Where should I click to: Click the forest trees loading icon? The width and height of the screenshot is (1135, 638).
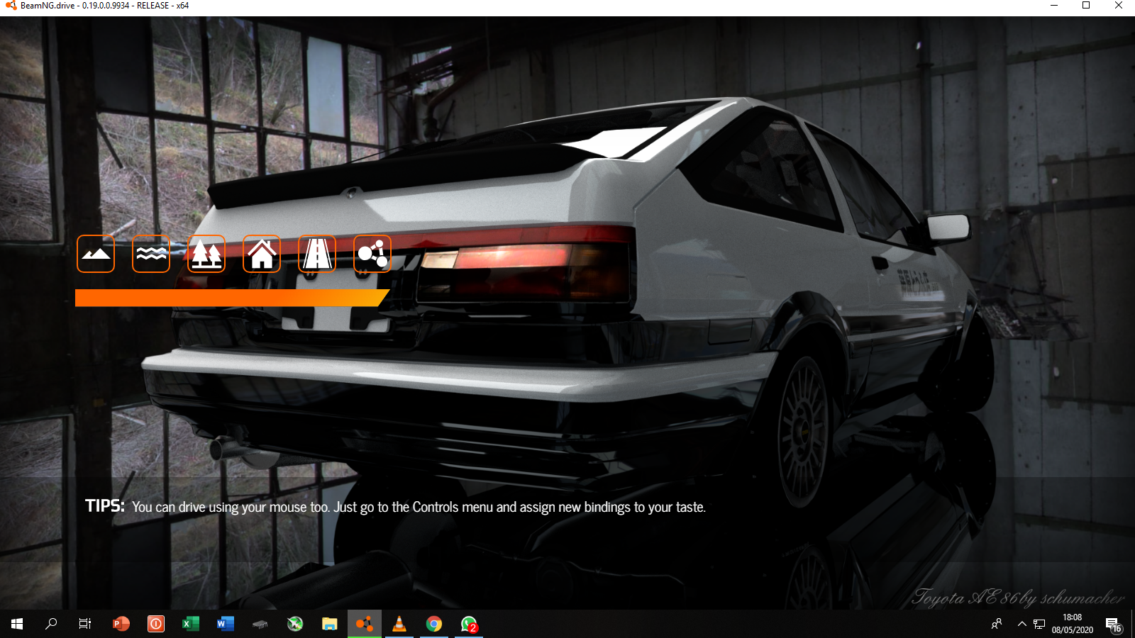(x=206, y=254)
